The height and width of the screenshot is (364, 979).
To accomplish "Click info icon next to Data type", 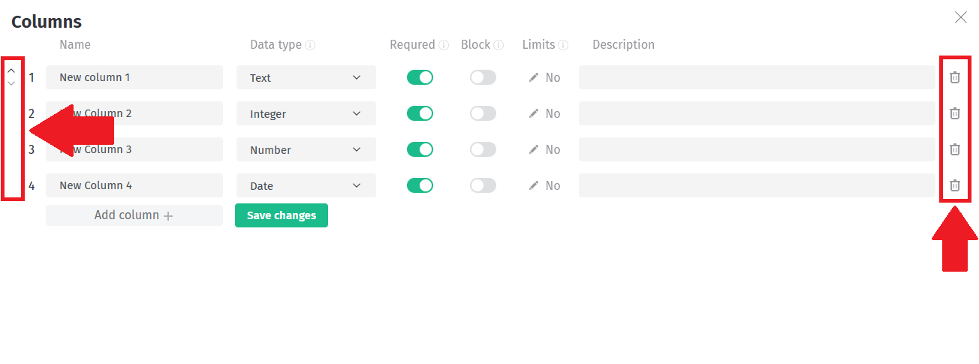I will point(310,45).
